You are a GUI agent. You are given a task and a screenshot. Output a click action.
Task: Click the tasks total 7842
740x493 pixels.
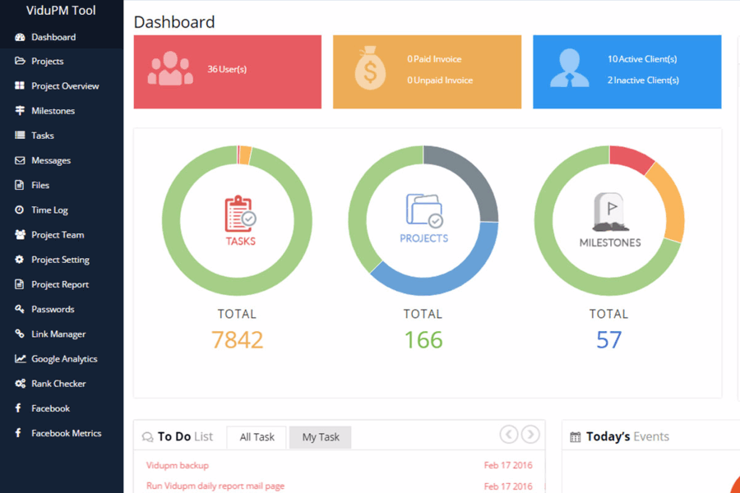point(237,339)
